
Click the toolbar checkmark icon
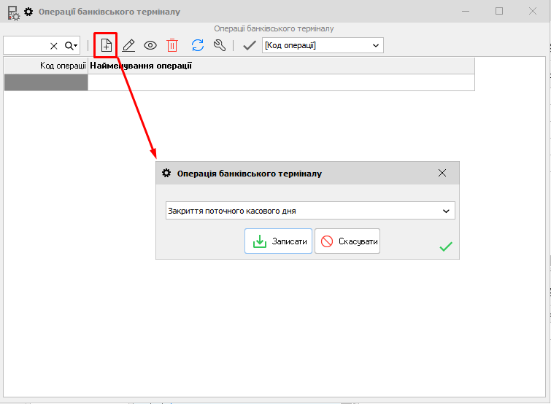[249, 45]
